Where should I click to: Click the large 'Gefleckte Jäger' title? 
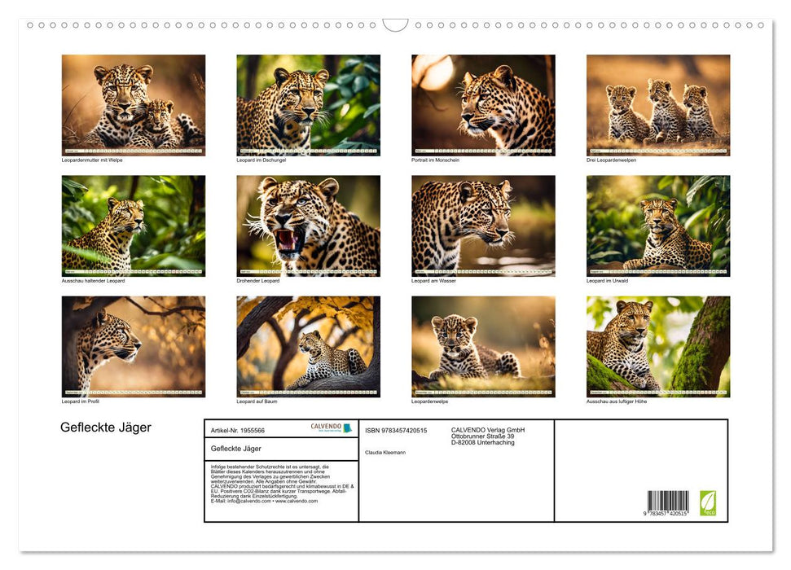[x=106, y=427]
